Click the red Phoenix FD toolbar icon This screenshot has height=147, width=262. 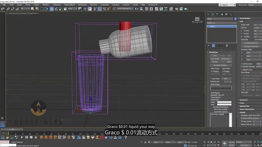coord(102,137)
